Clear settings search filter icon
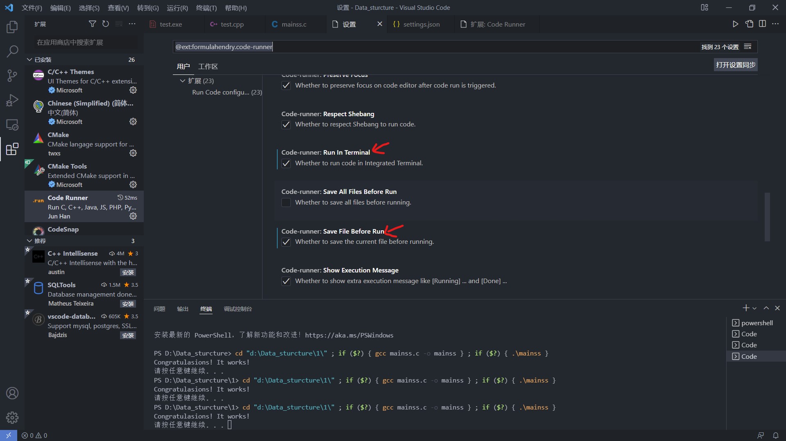786x441 pixels. pyautogui.click(x=748, y=47)
